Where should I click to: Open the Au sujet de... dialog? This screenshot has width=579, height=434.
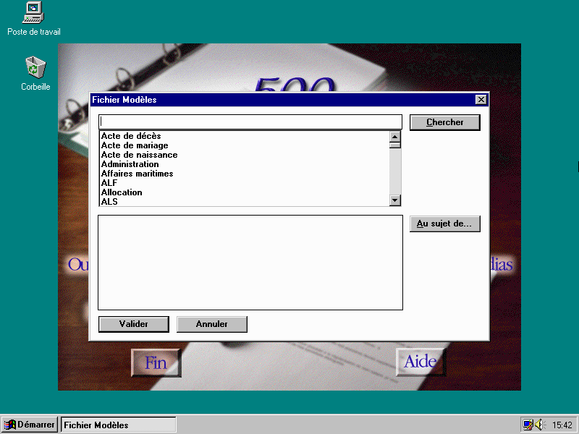pos(445,224)
